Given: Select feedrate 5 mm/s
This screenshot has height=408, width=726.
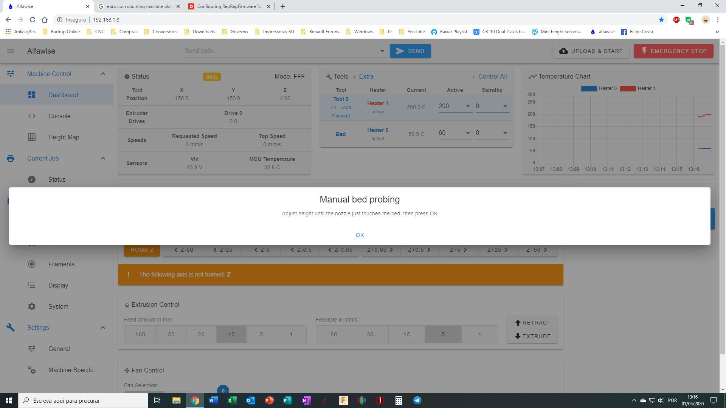Looking at the screenshot, I should pyautogui.click(x=443, y=334).
